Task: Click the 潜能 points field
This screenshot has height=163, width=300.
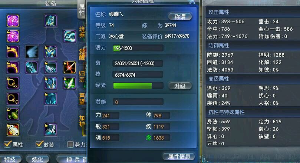Action: [138, 102]
